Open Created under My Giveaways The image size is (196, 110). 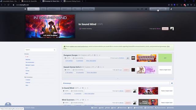(28, 80)
